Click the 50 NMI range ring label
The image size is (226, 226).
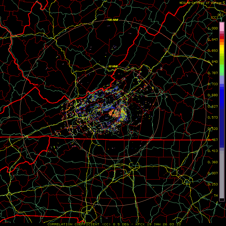tap(113, 66)
